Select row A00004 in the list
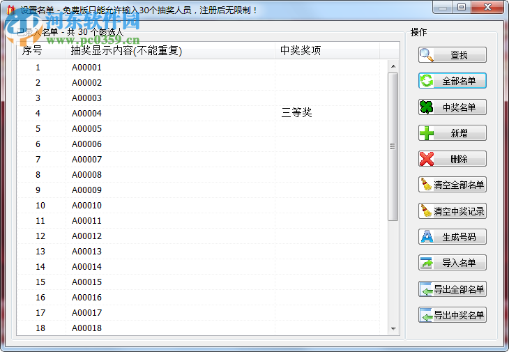This screenshot has width=509, height=352. (198, 113)
